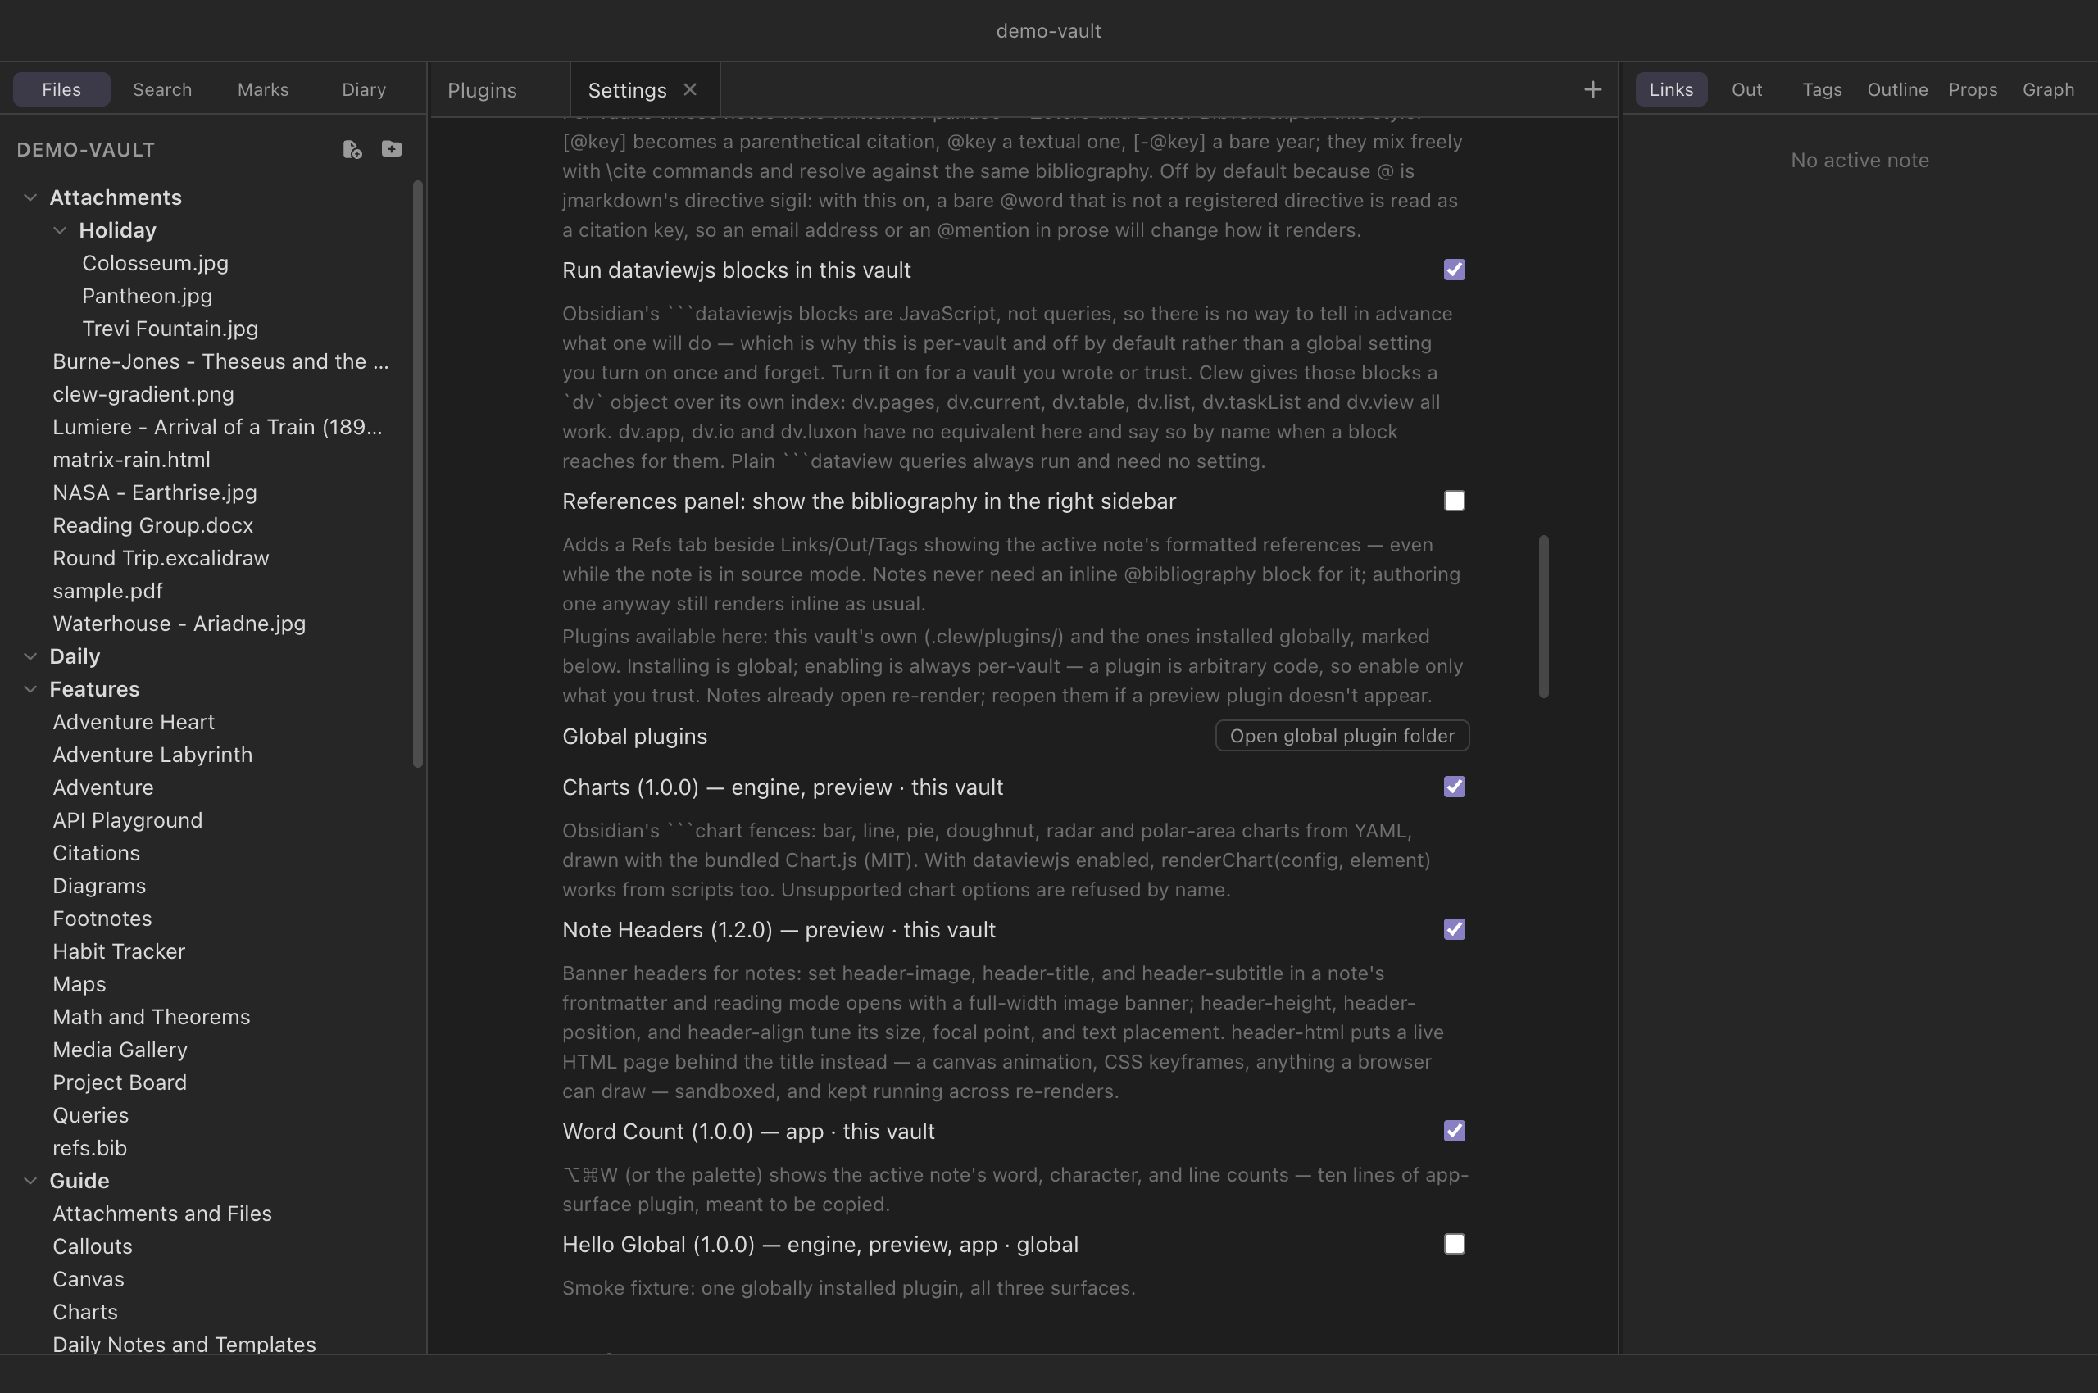Disable the Word Count plugin checkbox
The width and height of the screenshot is (2098, 1393).
(x=1454, y=1131)
